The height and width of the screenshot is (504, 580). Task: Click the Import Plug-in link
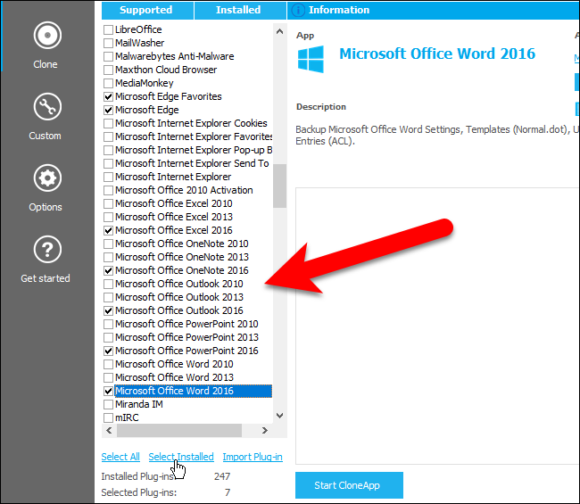[x=253, y=457]
